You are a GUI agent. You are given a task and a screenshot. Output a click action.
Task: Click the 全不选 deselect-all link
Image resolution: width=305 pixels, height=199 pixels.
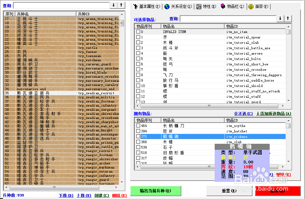[243, 114]
